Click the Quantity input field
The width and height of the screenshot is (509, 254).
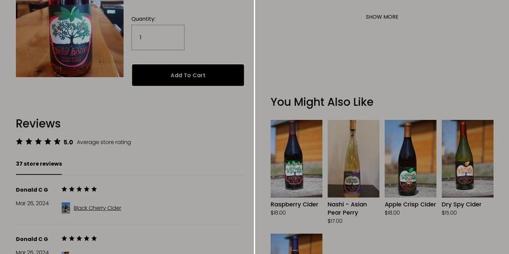pyautogui.click(x=158, y=37)
